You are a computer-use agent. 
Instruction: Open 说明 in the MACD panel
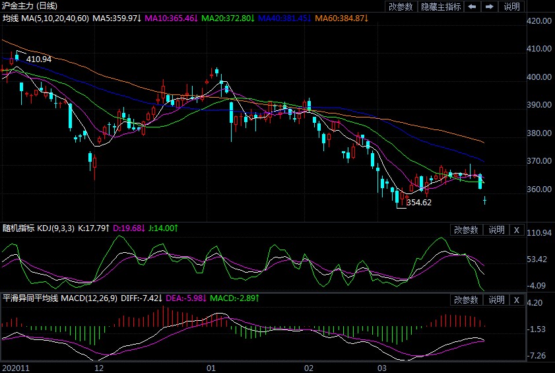[496, 300]
